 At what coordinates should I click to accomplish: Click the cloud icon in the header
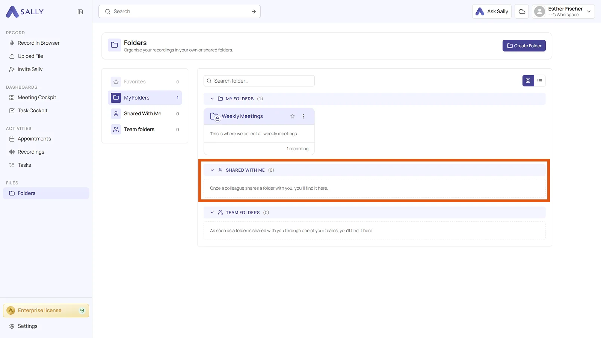point(522,12)
